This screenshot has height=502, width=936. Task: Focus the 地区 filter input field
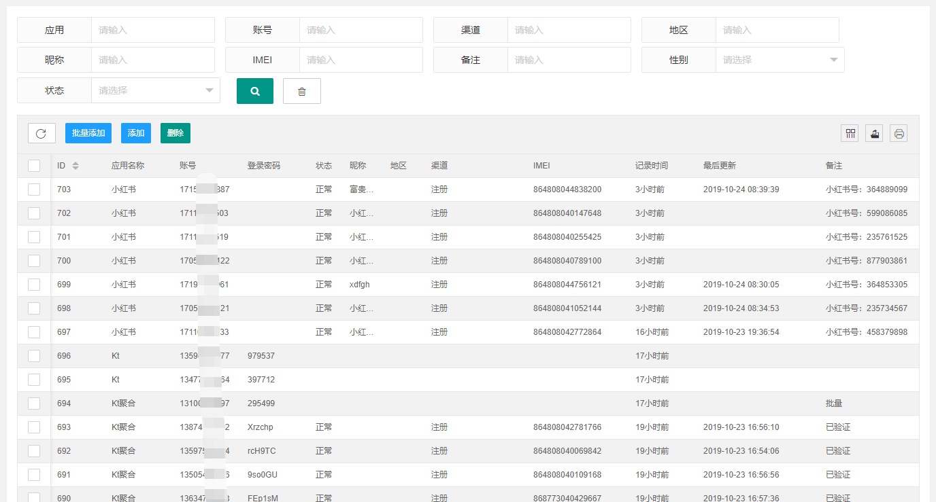[x=778, y=30]
